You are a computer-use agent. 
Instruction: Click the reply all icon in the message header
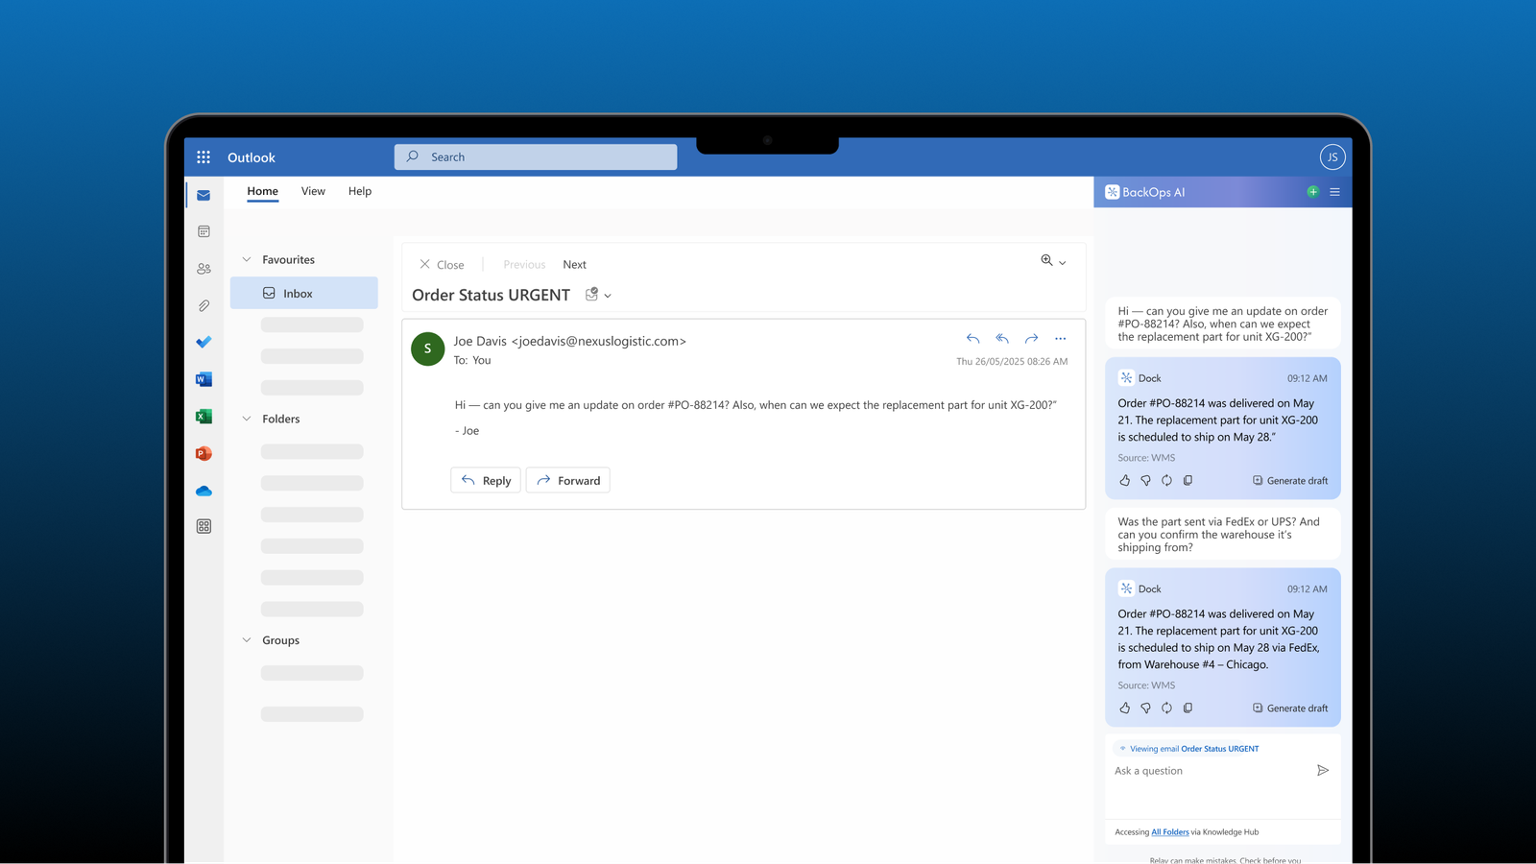pyautogui.click(x=1002, y=338)
